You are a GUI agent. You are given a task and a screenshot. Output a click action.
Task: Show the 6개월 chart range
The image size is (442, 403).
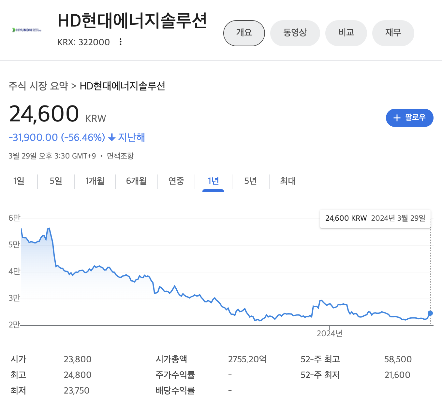point(137,181)
